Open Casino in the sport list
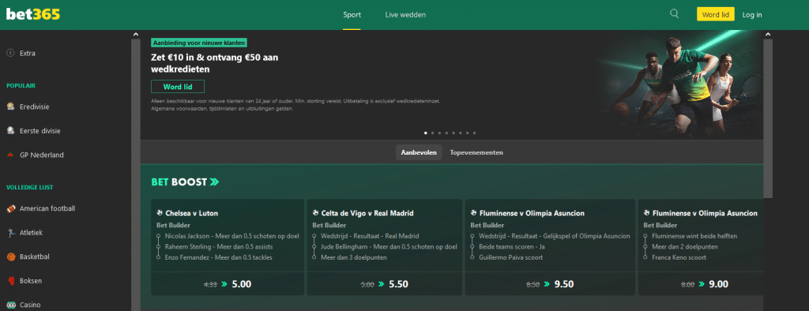The width and height of the screenshot is (809, 311). coord(30,305)
